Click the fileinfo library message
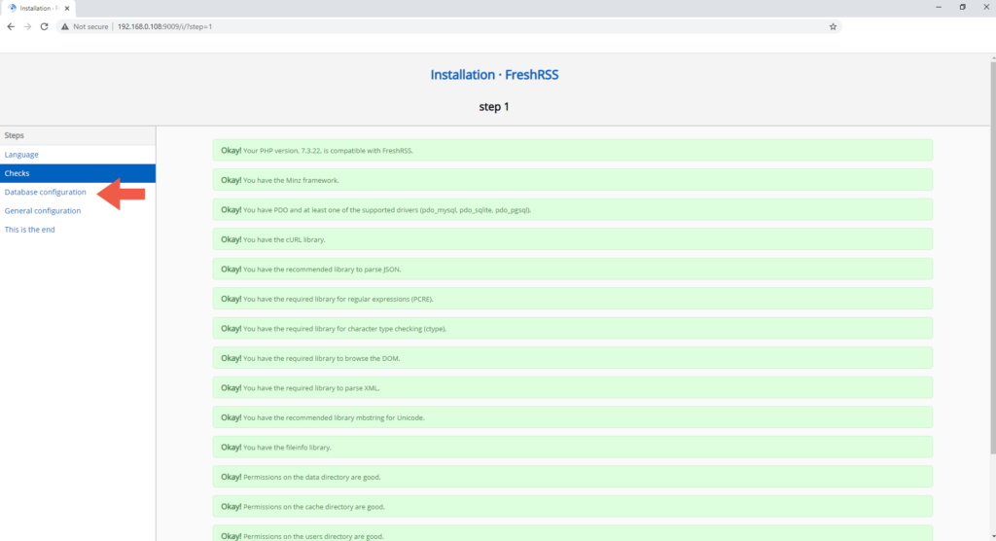 [572, 447]
